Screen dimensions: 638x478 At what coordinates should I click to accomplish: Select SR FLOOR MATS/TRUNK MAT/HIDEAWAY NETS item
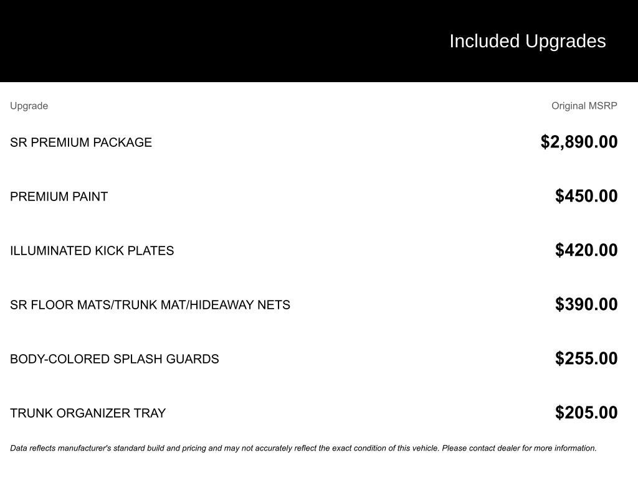pos(150,304)
